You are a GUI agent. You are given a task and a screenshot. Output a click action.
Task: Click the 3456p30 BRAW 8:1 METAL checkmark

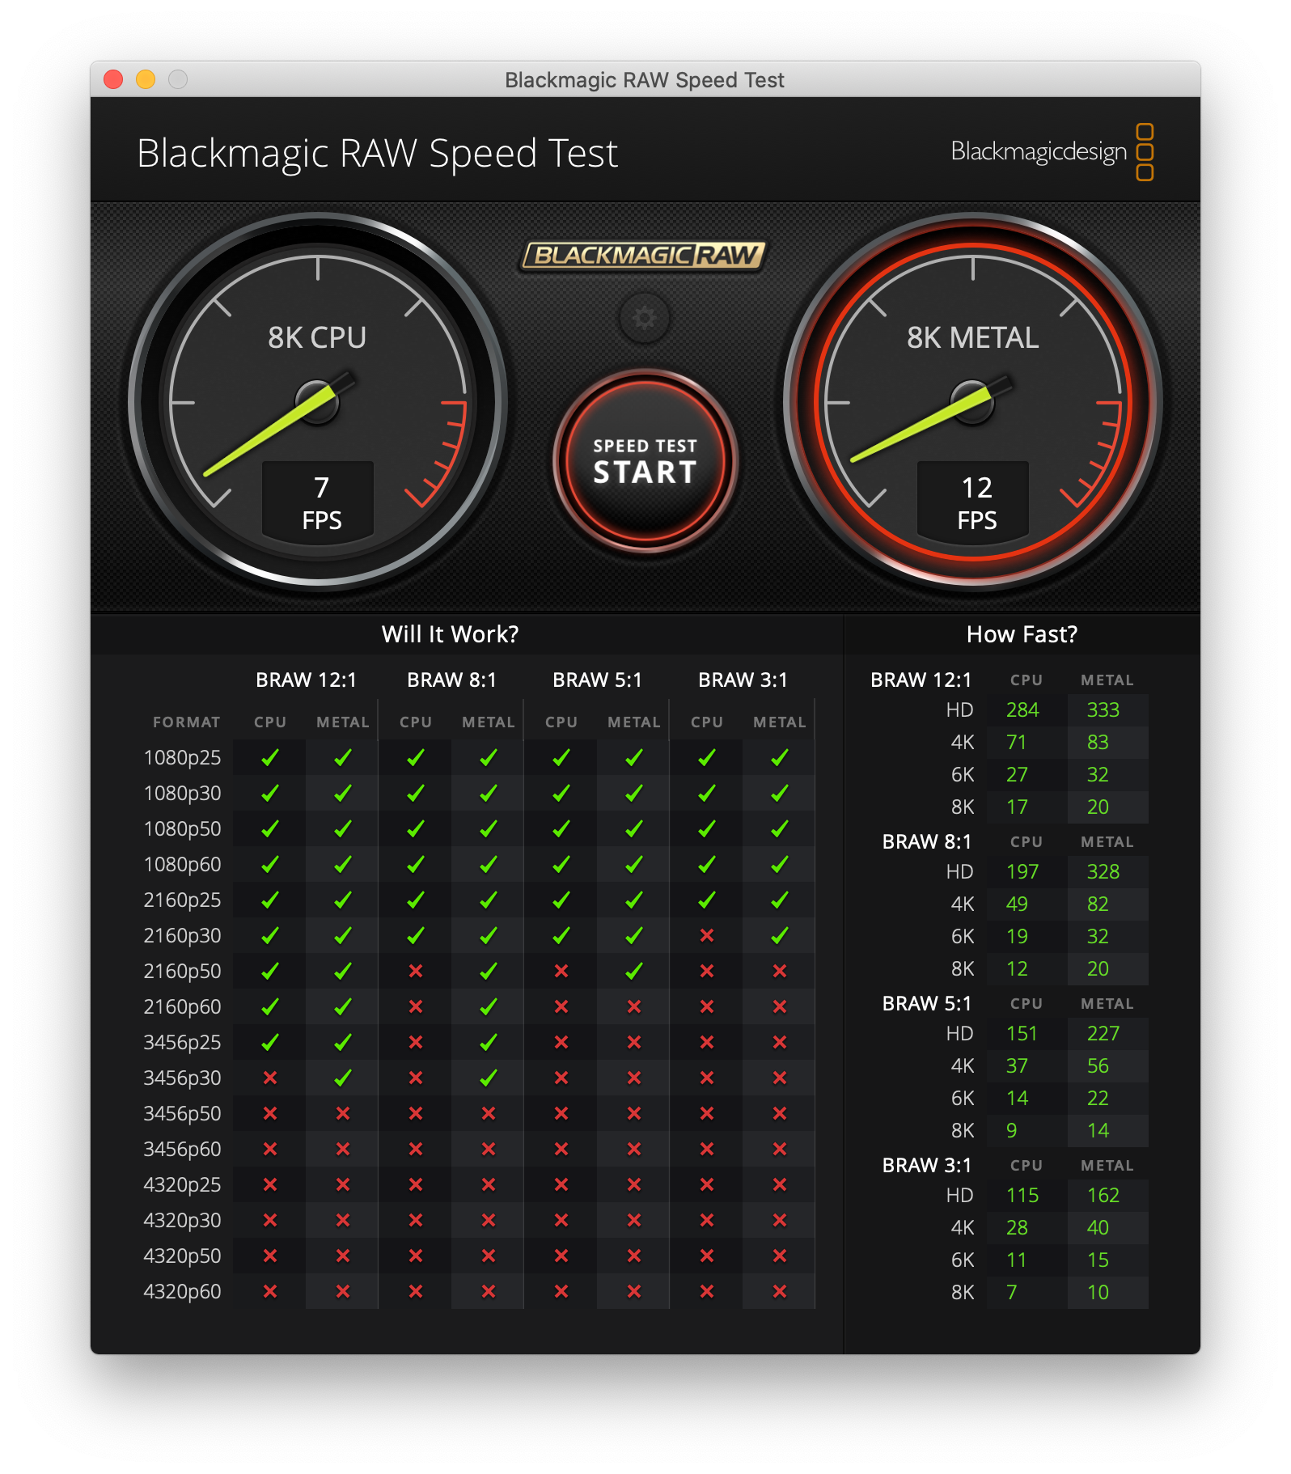(x=489, y=1078)
